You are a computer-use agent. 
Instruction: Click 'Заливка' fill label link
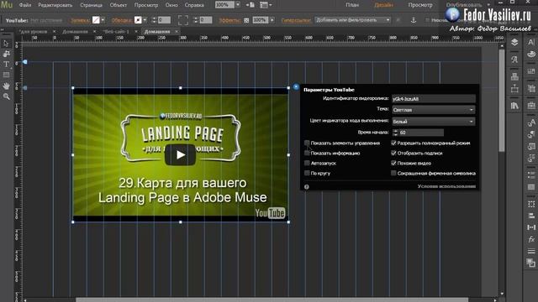tap(80, 20)
